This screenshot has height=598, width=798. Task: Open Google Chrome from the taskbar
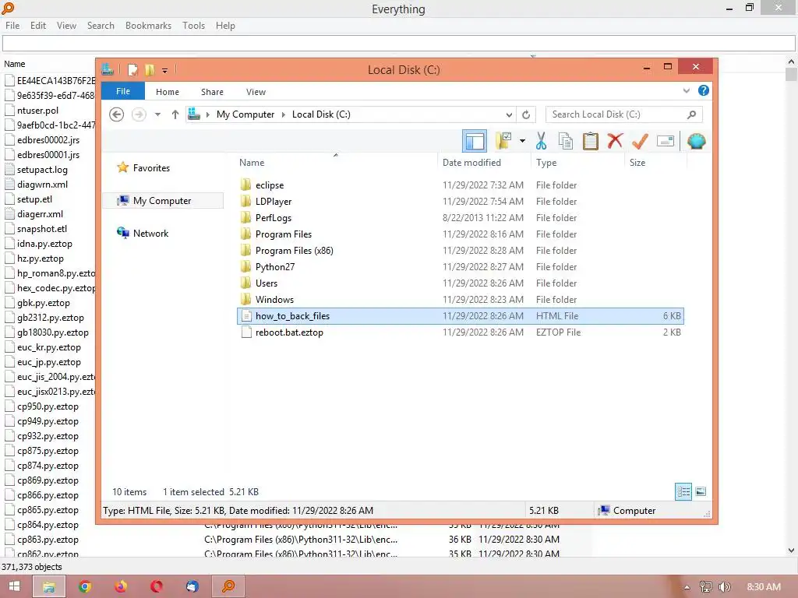click(x=84, y=586)
